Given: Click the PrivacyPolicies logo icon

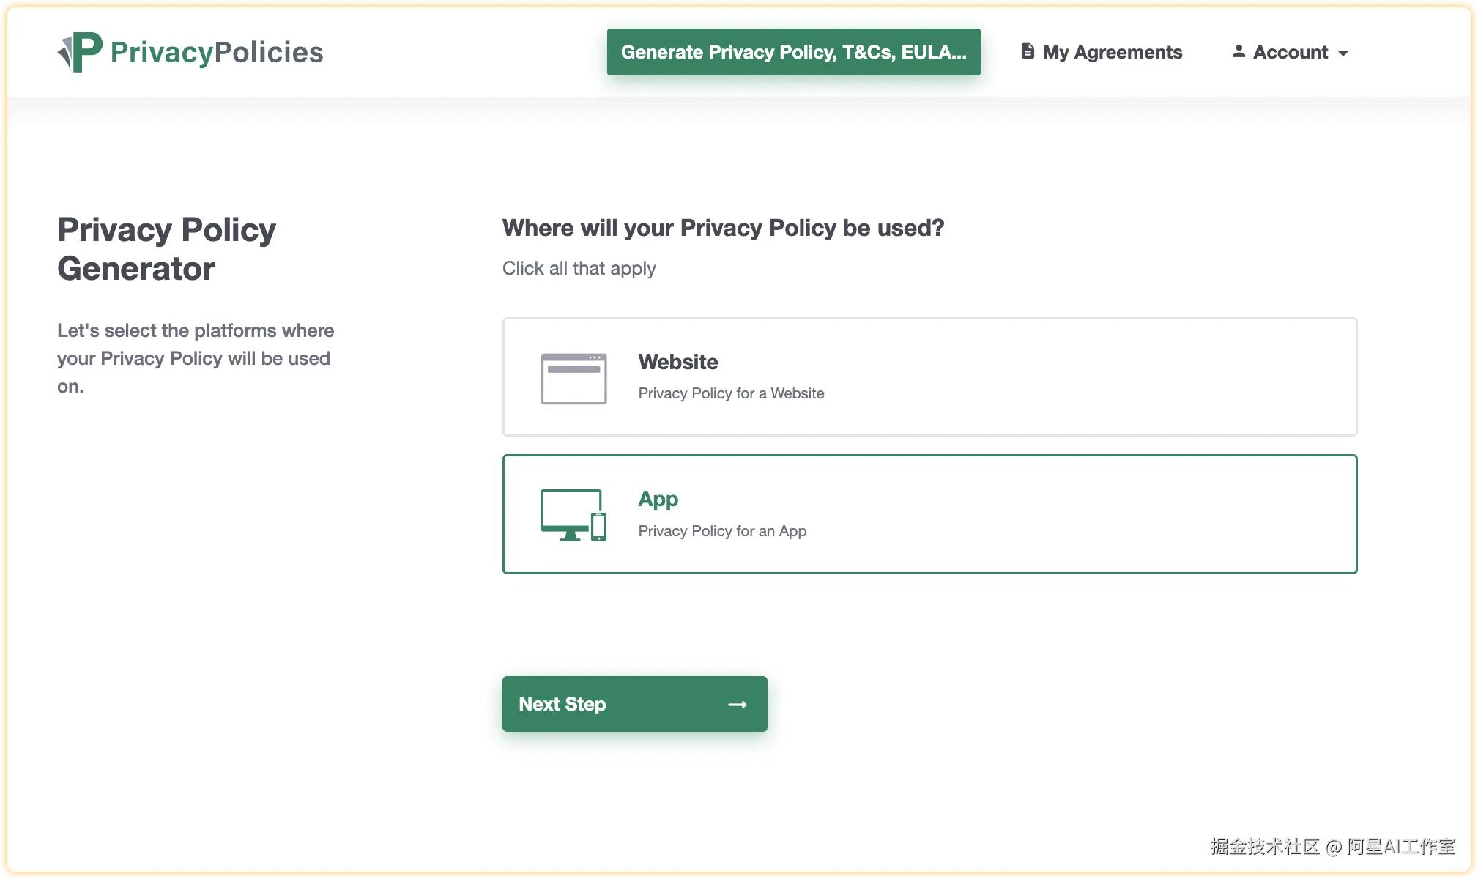Looking at the screenshot, I should pyautogui.click(x=80, y=52).
